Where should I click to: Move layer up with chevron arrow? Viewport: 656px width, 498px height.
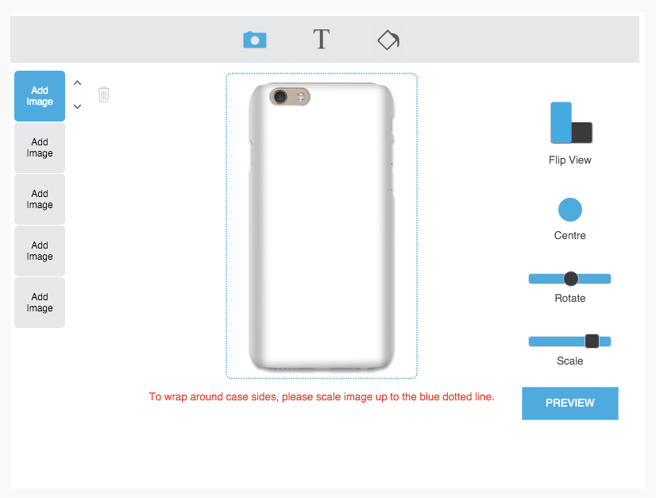click(x=77, y=83)
